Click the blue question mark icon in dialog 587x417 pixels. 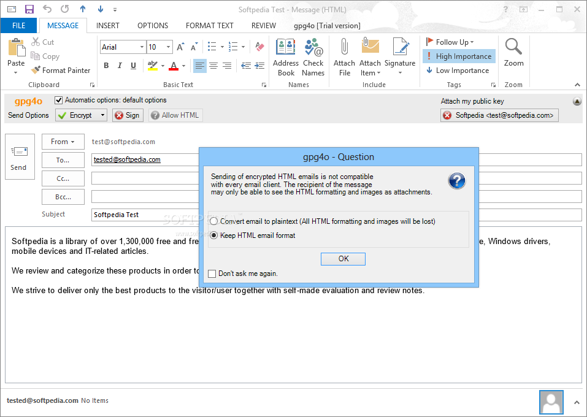[457, 181]
